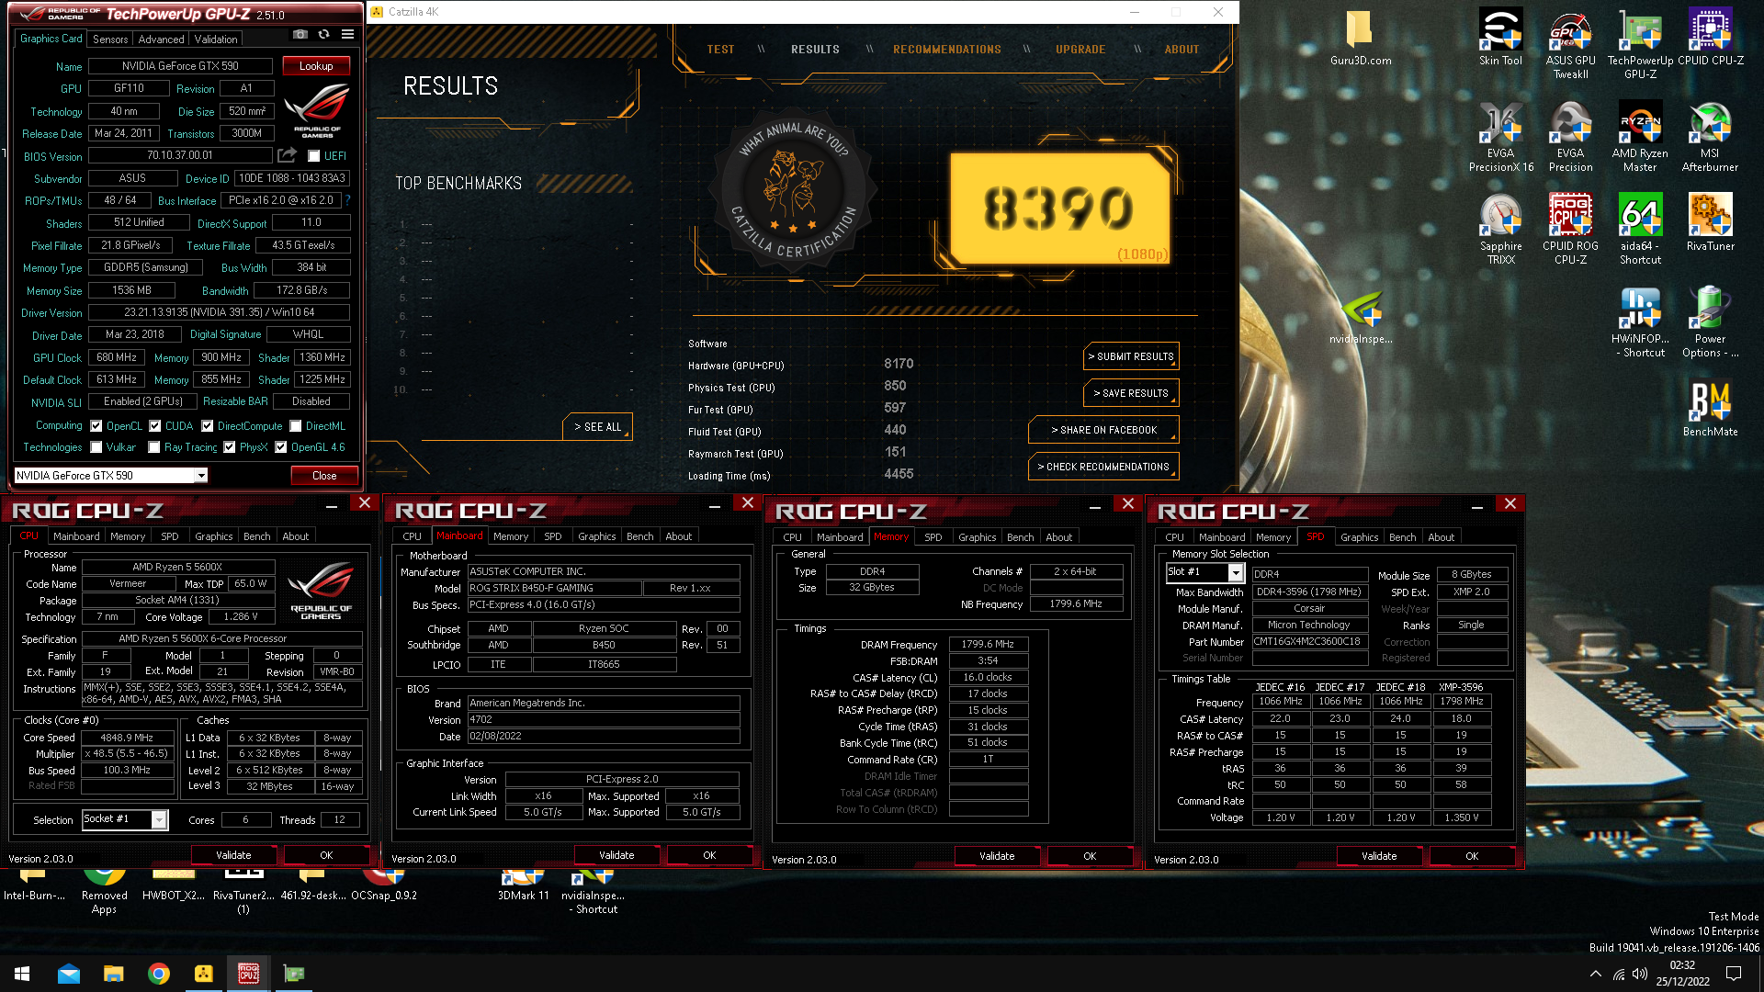Open Catzilla RECOMMENDATIONS section
This screenshot has width=1764, height=992.
(947, 50)
